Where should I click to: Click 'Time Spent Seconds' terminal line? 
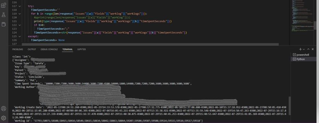click(x=103, y=84)
